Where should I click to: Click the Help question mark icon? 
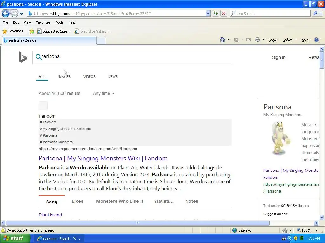point(316,40)
